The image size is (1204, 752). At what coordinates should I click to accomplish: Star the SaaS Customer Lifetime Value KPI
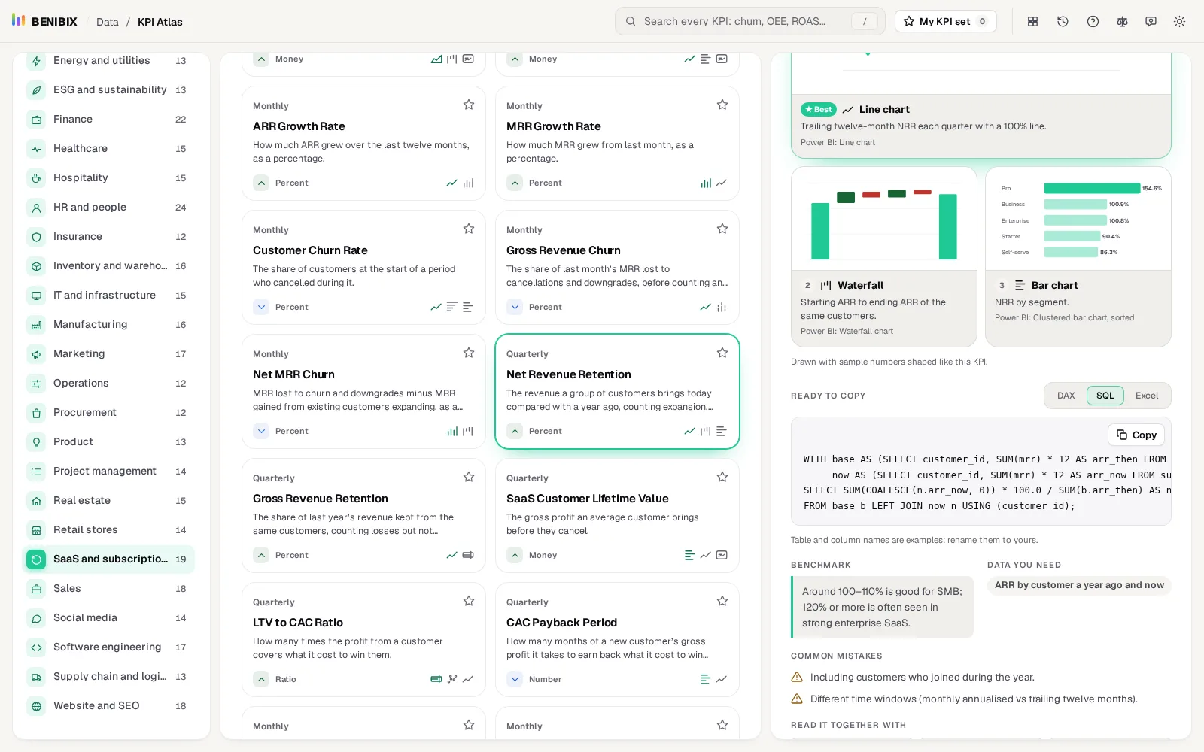(x=722, y=477)
